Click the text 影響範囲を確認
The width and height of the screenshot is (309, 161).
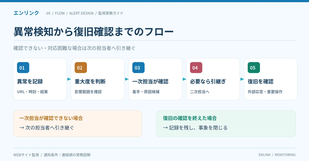[x=88, y=92]
